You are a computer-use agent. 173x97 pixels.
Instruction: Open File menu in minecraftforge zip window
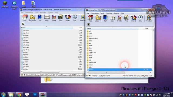click(22, 13)
